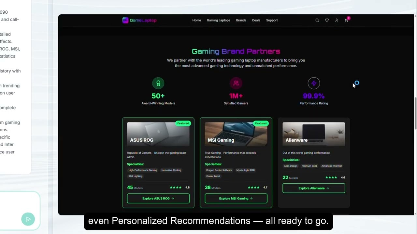Open Support navigation item

pyautogui.click(x=272, y=20)
